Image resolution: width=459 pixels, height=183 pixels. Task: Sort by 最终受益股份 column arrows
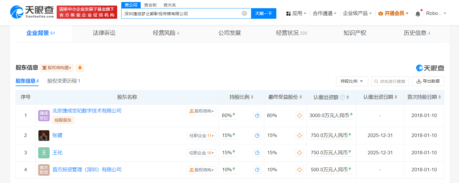click(301, 97)
